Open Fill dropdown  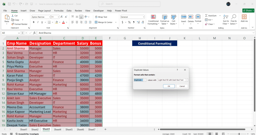point(209,20)
